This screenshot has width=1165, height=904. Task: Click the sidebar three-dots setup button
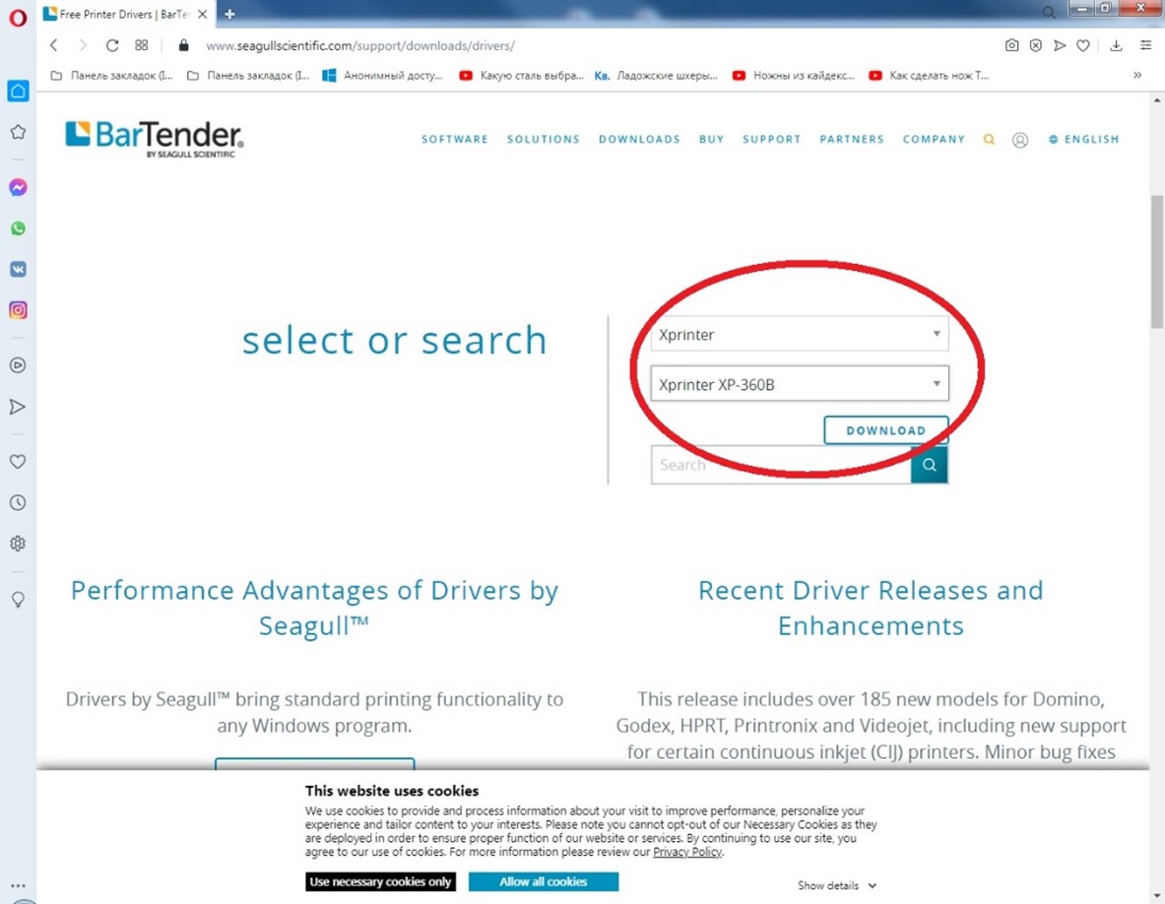coord(18,885)
